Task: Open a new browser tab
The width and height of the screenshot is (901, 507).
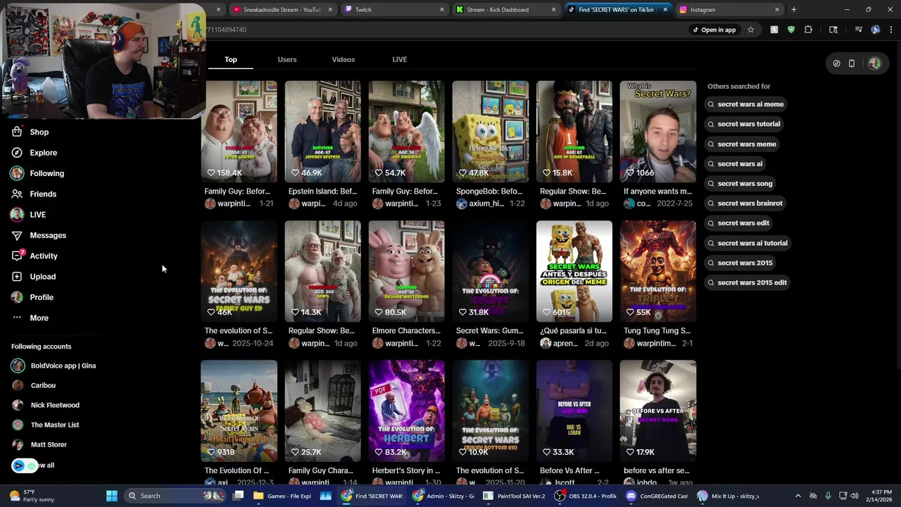Action: (x=794, y=10)
